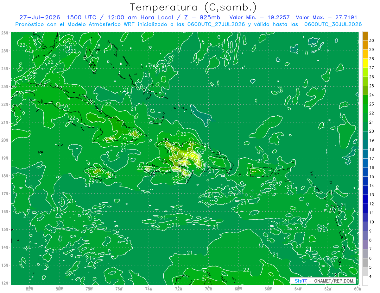380x293 pixels.
Task: Click 'Pronóstico con el Modelo Atmosferico WRF' text
Action: click(75, 24)
